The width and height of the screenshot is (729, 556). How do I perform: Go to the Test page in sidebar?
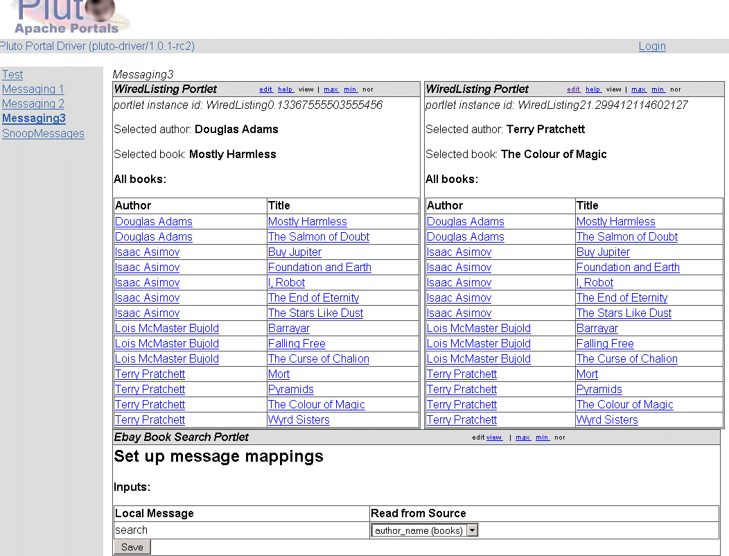pyautogui.click(x=12, y=74)
